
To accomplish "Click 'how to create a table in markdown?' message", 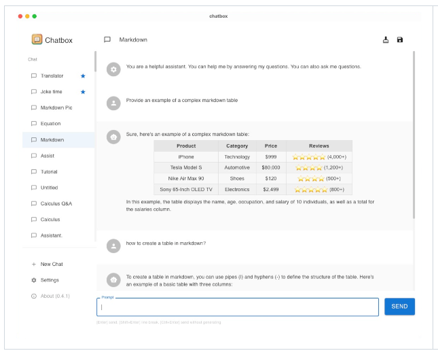I will pyautogui.click(x=166, y=243).
